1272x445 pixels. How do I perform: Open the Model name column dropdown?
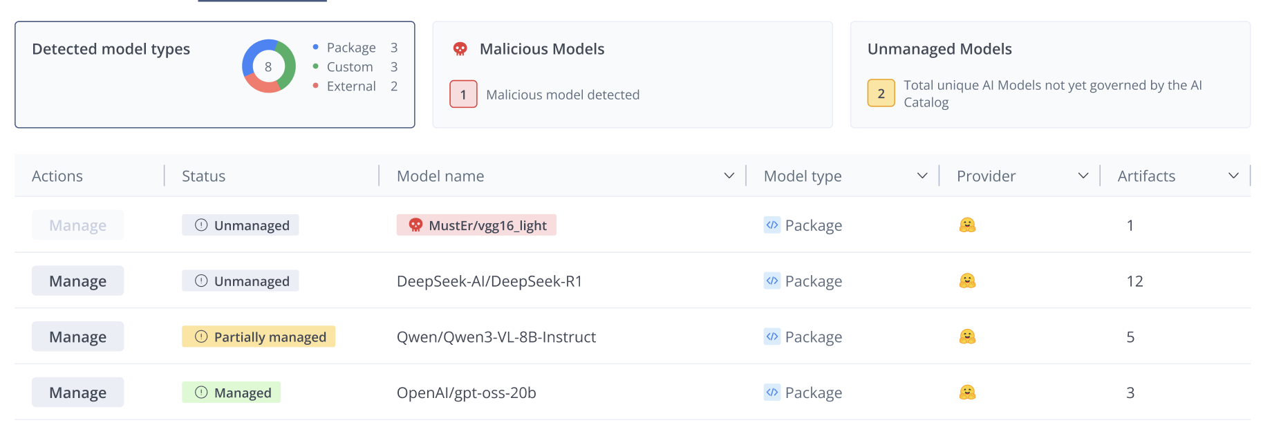[x=729, y=176]
